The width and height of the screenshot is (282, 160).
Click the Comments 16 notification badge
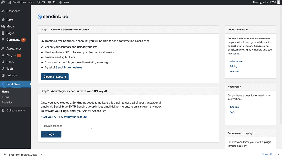click(x=23, y=40)
